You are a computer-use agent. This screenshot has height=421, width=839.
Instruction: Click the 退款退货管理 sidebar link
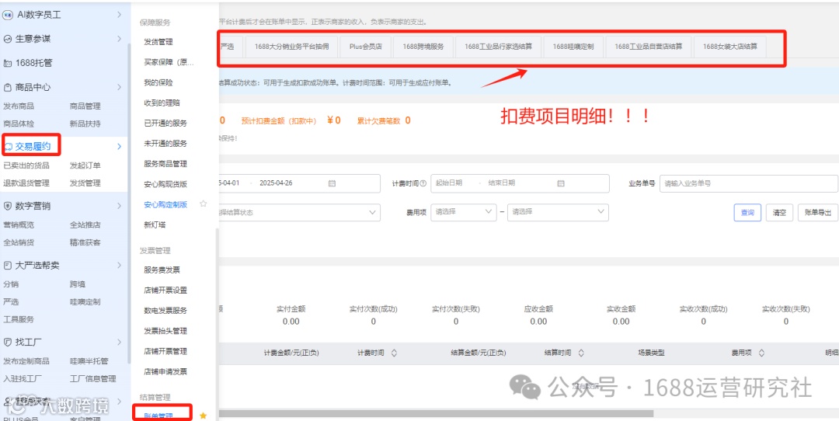coord(26,183)
